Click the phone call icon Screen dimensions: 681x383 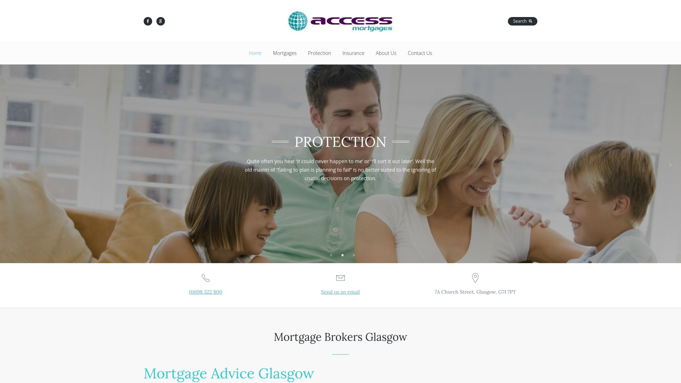pos(205,278)
